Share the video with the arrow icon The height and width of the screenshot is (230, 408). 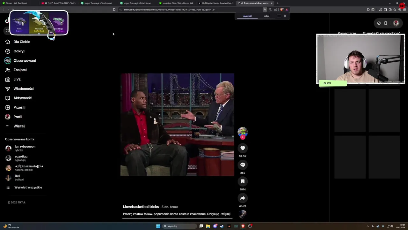[x=243, y=198]
